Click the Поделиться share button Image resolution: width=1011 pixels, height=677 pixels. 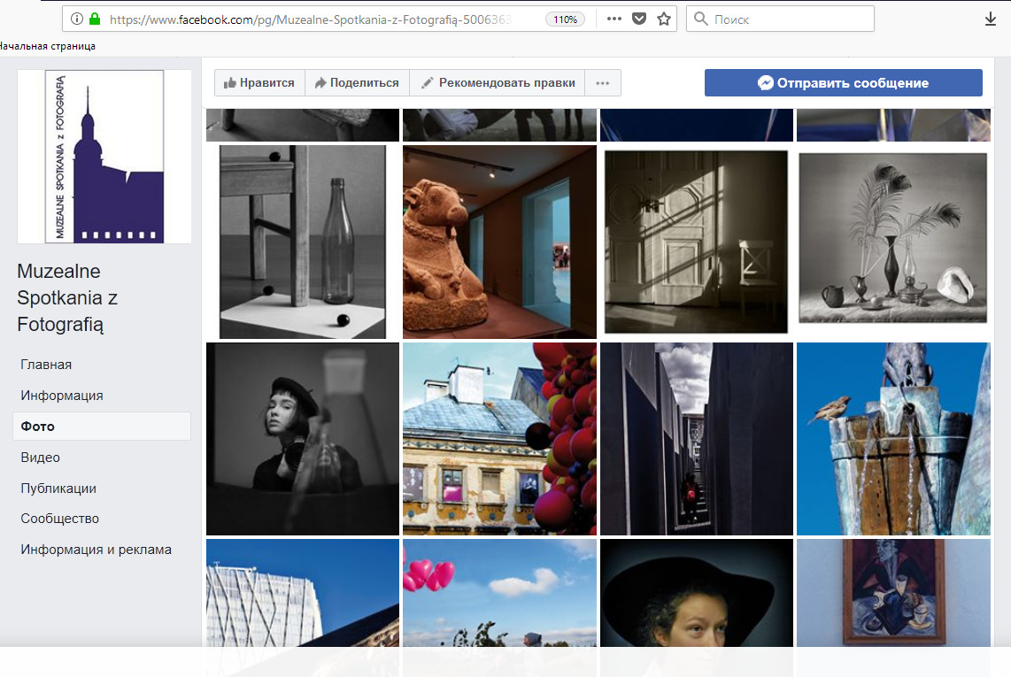pyautogui.click(x=357, y=82)
